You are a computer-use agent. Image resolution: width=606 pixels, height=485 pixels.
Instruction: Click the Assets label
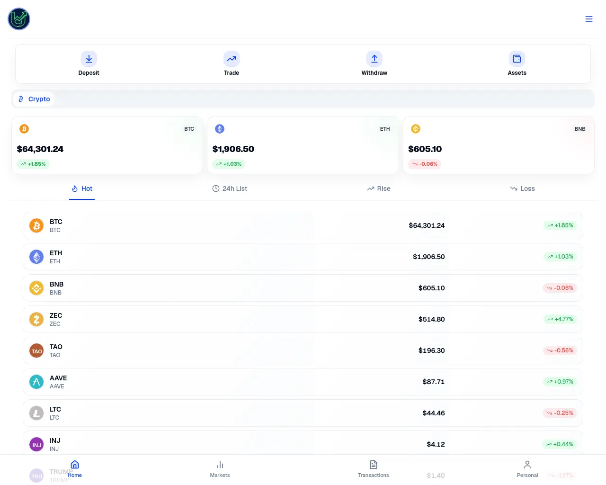(x=517, y=73)
